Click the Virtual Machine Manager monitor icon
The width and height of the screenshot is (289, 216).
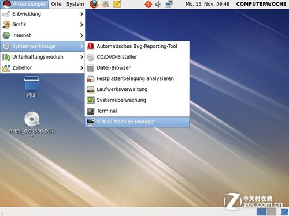click(91, 122)
